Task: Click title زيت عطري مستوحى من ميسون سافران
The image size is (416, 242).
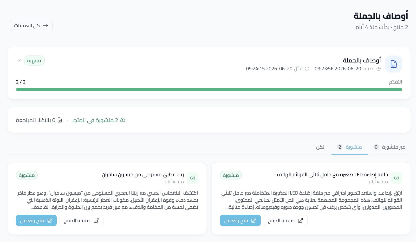Action: pyautogui.click(x=143, y=175)
